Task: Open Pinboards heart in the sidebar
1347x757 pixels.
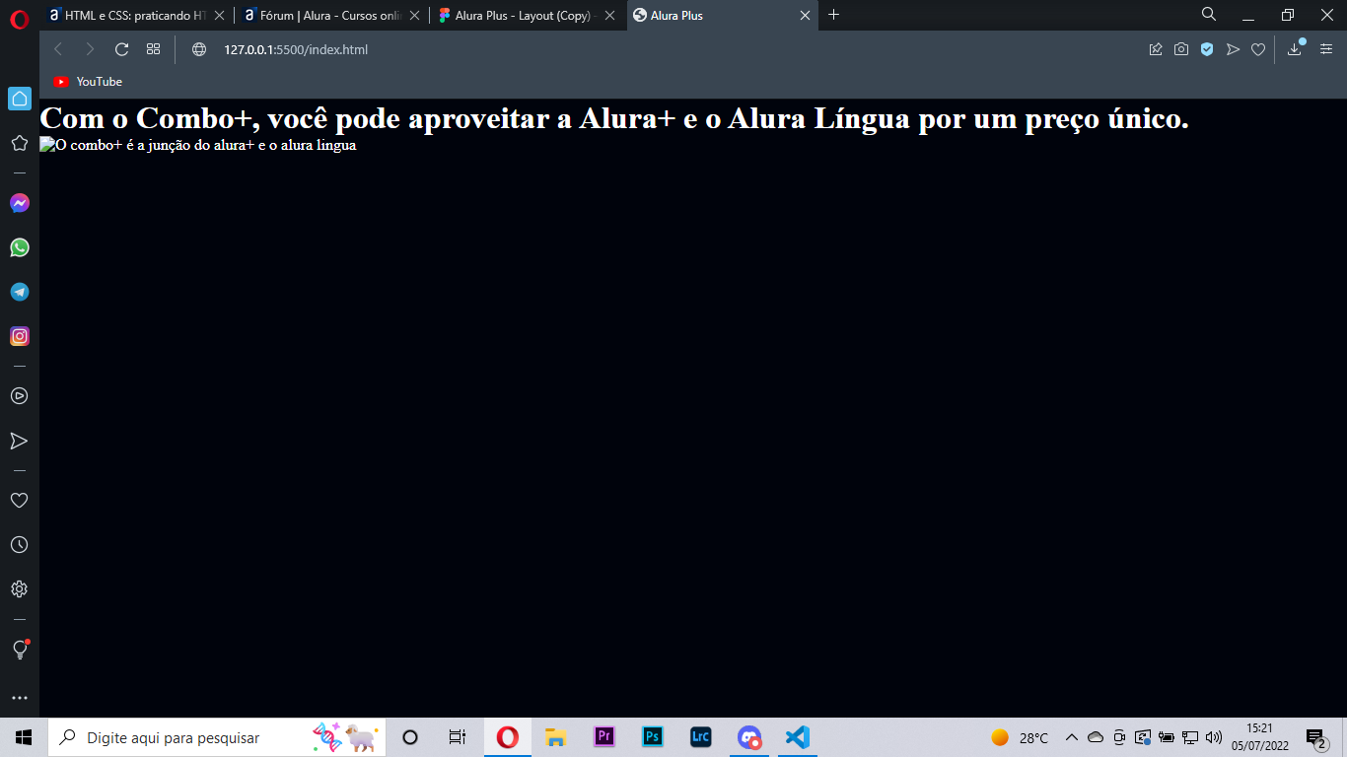Action: (19, 501)
